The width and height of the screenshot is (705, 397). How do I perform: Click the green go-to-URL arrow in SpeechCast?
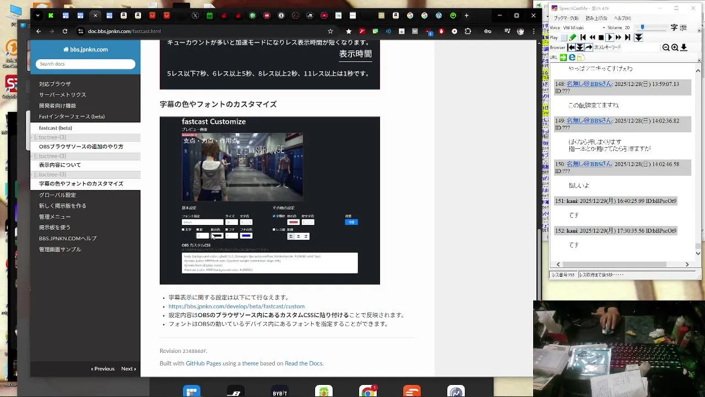pyautogui.click(x=563, y=57)
